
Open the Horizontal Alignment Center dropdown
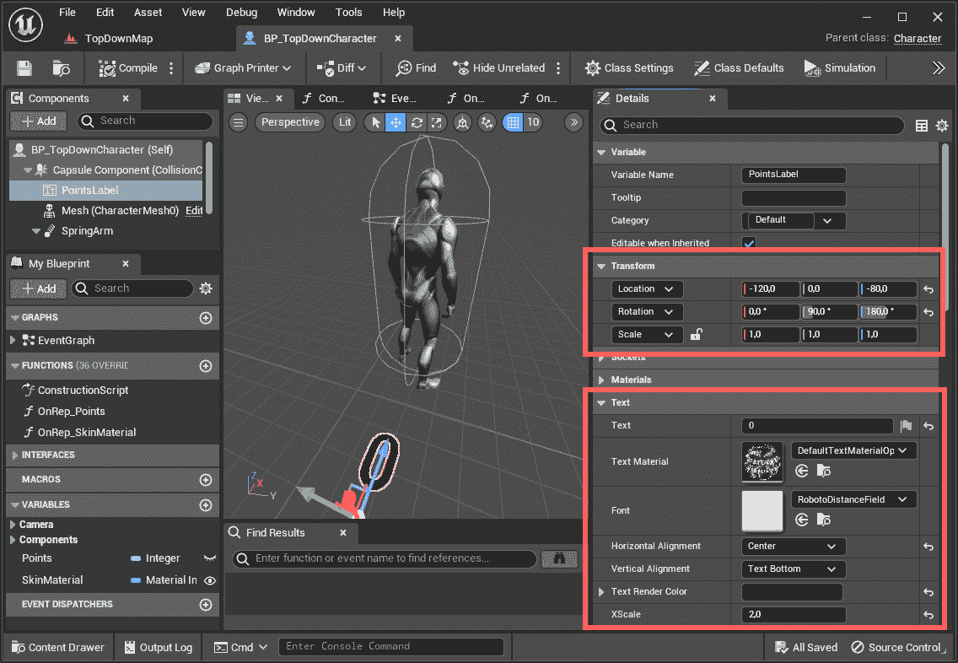tap(793, 547)
